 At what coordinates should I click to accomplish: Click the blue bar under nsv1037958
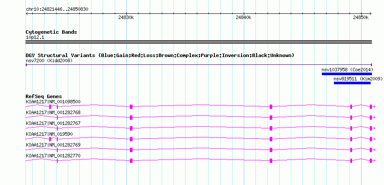[x=347, y=74]
